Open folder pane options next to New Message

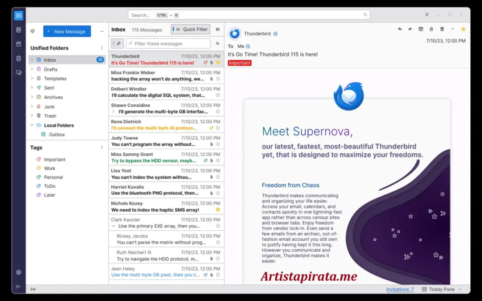point(102,32)
